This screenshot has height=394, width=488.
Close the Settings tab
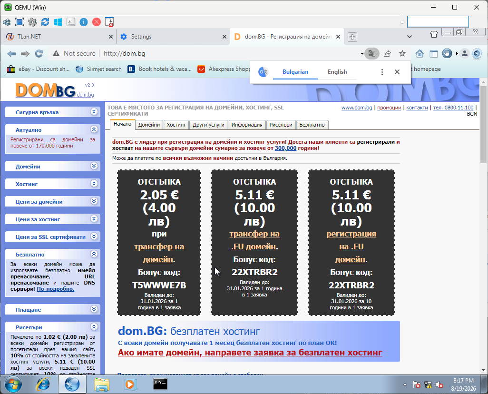click(x=224, y=37)
